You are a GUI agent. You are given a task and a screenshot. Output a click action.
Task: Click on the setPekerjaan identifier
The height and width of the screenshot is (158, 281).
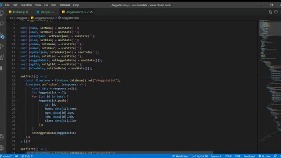point(59,36)
